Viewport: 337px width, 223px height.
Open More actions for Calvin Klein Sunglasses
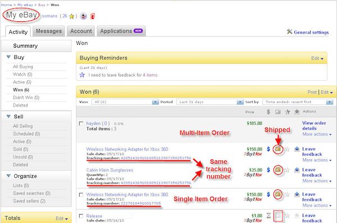(317, 181)
